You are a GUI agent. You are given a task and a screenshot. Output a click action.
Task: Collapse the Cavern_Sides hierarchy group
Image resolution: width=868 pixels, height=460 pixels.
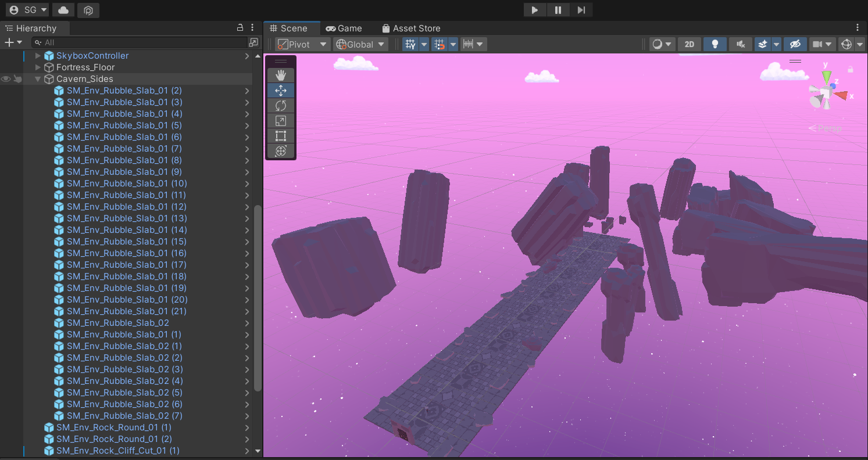pos(37,78)
